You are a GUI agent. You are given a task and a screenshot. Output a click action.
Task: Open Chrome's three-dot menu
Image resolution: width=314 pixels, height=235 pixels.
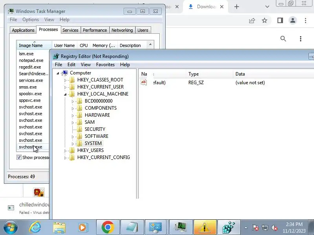[x=305, y=20]
